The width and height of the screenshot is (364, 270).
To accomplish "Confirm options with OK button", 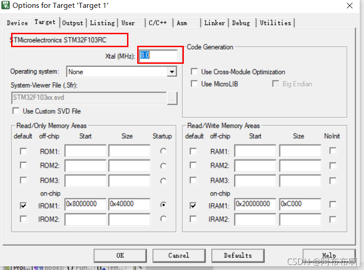I will (120, 256).
